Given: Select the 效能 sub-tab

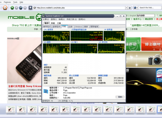Looking at the screenshot, I should pos(64,26).
